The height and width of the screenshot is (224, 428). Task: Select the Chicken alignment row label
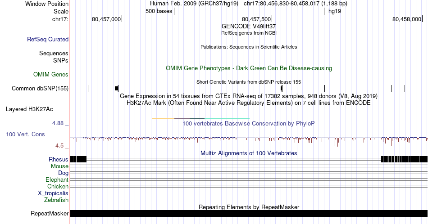[x=58, y=186]
